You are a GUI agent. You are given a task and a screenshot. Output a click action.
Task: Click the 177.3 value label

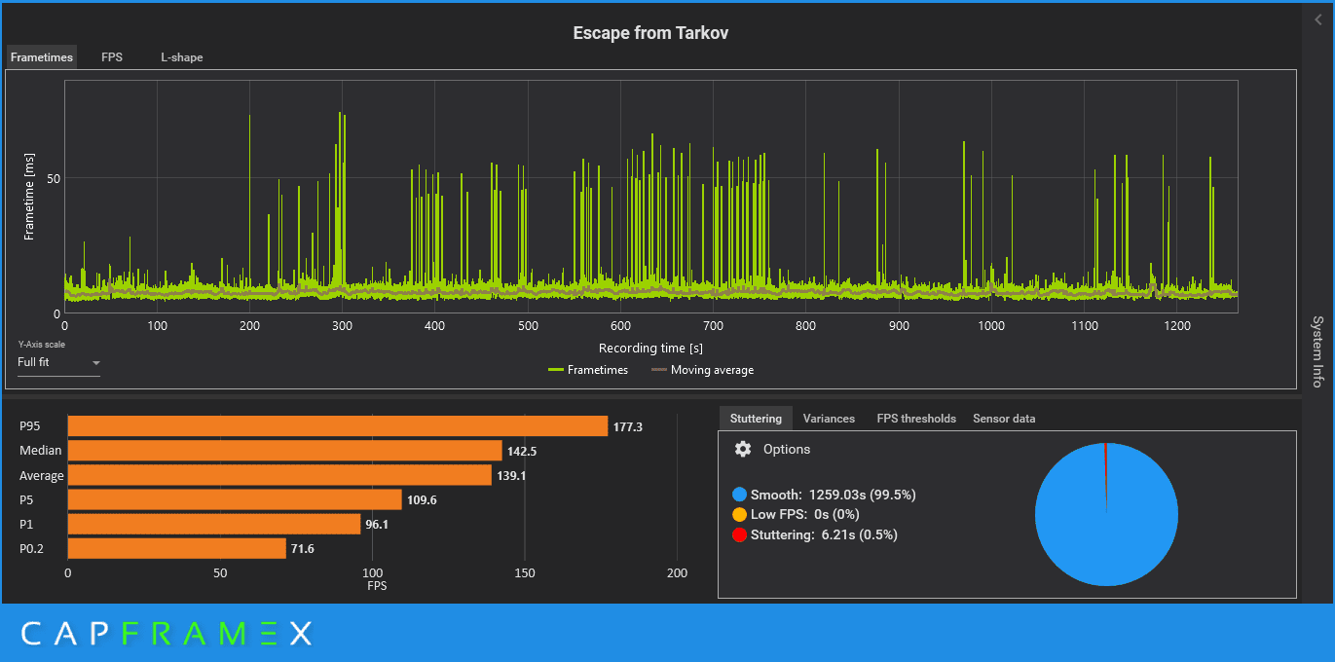click(x=628, y=426)
